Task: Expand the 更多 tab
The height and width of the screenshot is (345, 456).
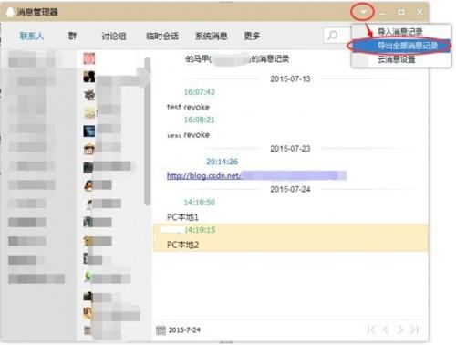Action: coord(252,37)
